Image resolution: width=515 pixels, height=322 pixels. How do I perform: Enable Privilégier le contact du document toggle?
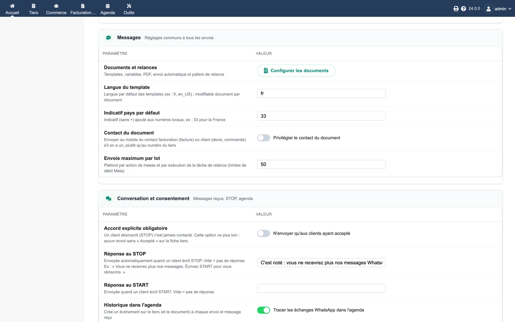pos(264,138)
